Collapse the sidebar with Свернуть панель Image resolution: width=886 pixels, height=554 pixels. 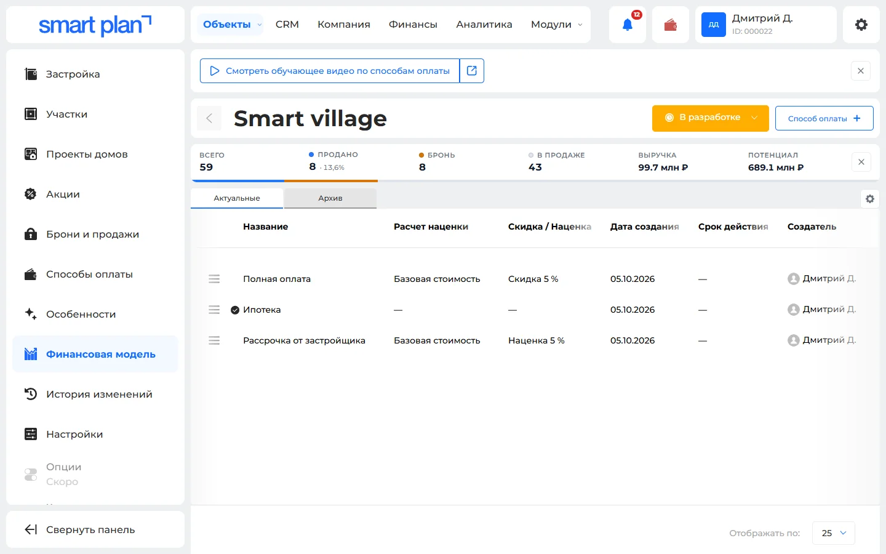(95, 529)
